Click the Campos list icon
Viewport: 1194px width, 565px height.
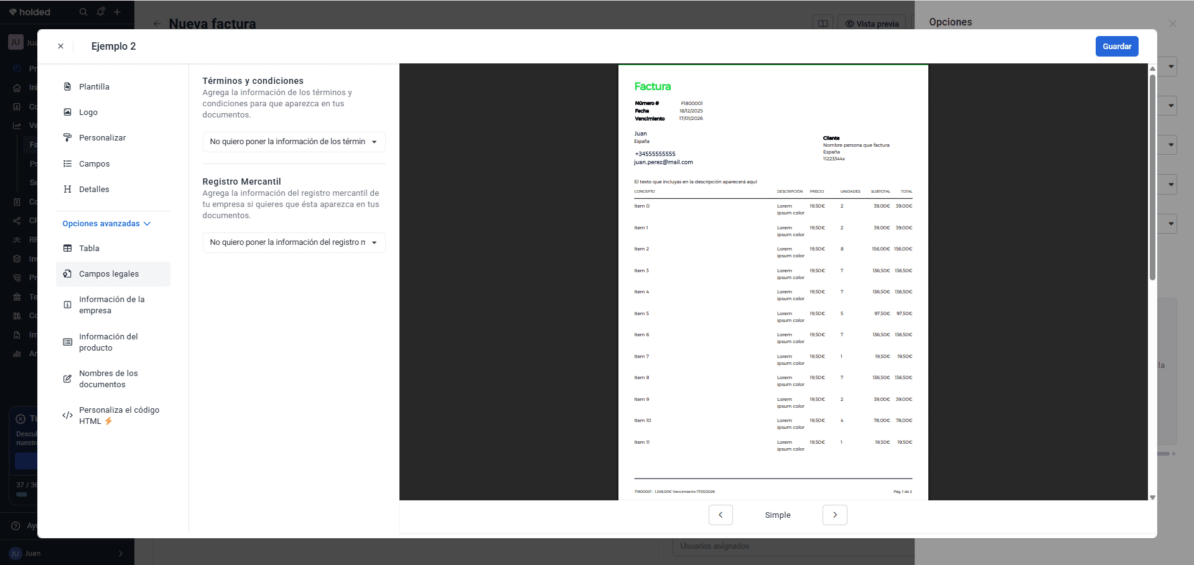67,163
